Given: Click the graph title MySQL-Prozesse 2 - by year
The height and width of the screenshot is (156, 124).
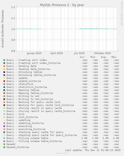Looking at the screenshot, I should [x=62, y=5].
